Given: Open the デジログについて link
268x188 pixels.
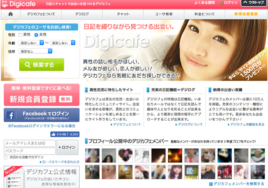Looking at the screenshot, I should (x=189, y=124).
